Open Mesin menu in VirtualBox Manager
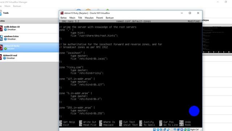 tap(7, 6)
